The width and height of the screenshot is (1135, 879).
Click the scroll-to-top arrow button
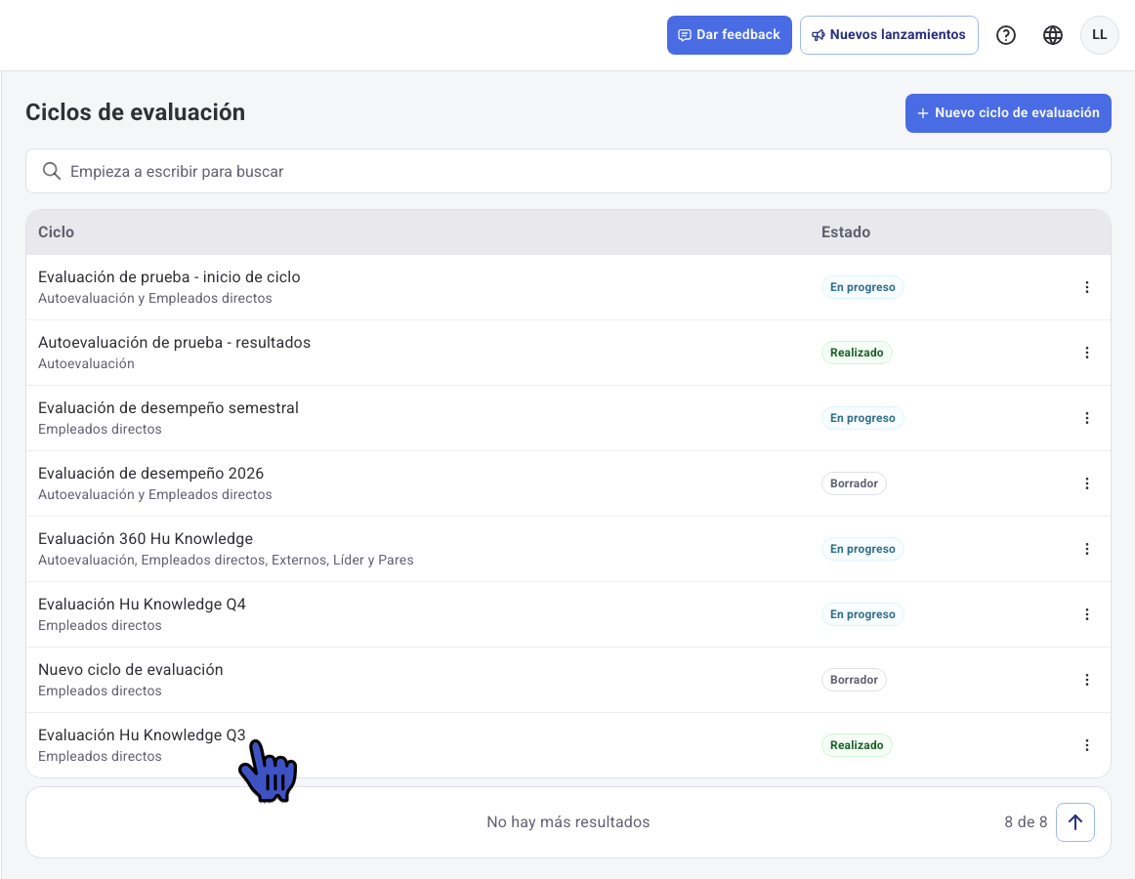[x=1074, y=821]
